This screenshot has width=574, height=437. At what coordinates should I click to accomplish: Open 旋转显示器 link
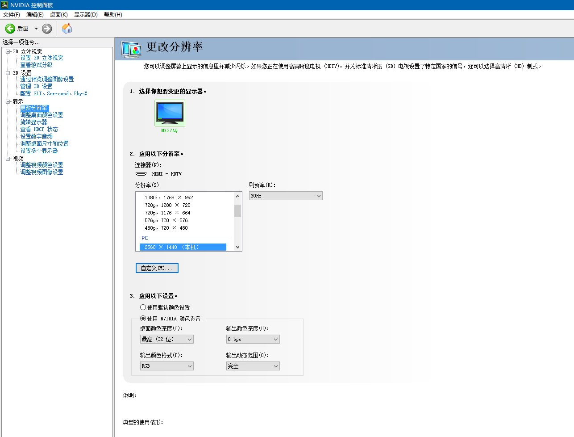(33, 122)
